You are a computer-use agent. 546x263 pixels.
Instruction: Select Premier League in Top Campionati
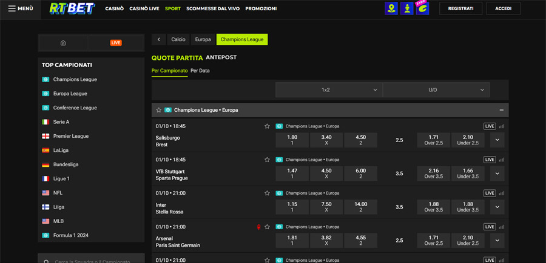click(x=70, y=136)
